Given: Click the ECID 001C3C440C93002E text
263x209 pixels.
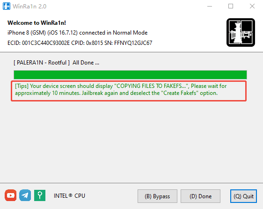Looking at the screenshot, I should click(38, 43).
